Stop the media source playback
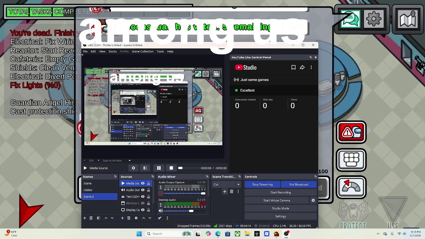This screenshot has height=239, width=425. (x=171, y=168)
